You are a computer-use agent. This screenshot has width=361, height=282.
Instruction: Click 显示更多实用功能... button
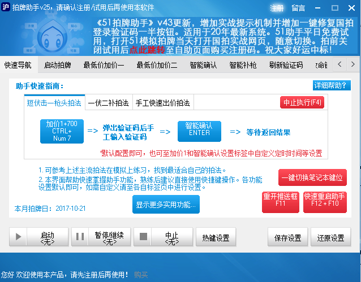(x=166, y=204)
